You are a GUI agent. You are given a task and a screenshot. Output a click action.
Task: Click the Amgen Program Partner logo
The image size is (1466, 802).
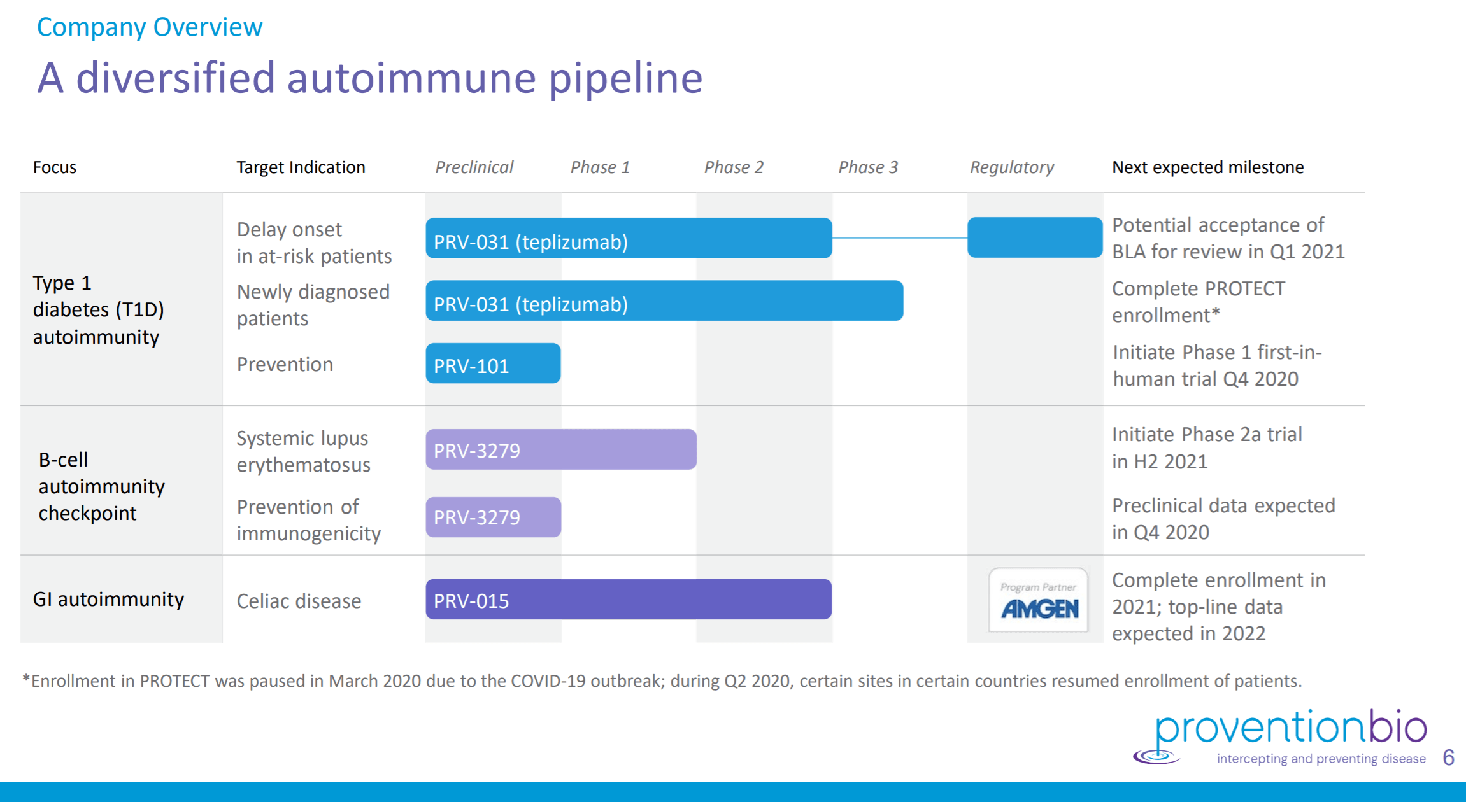pos(1038,600)
